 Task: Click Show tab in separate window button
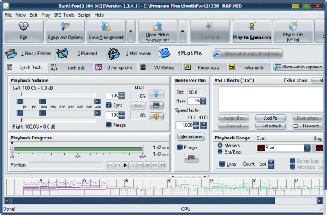(248, 54)
